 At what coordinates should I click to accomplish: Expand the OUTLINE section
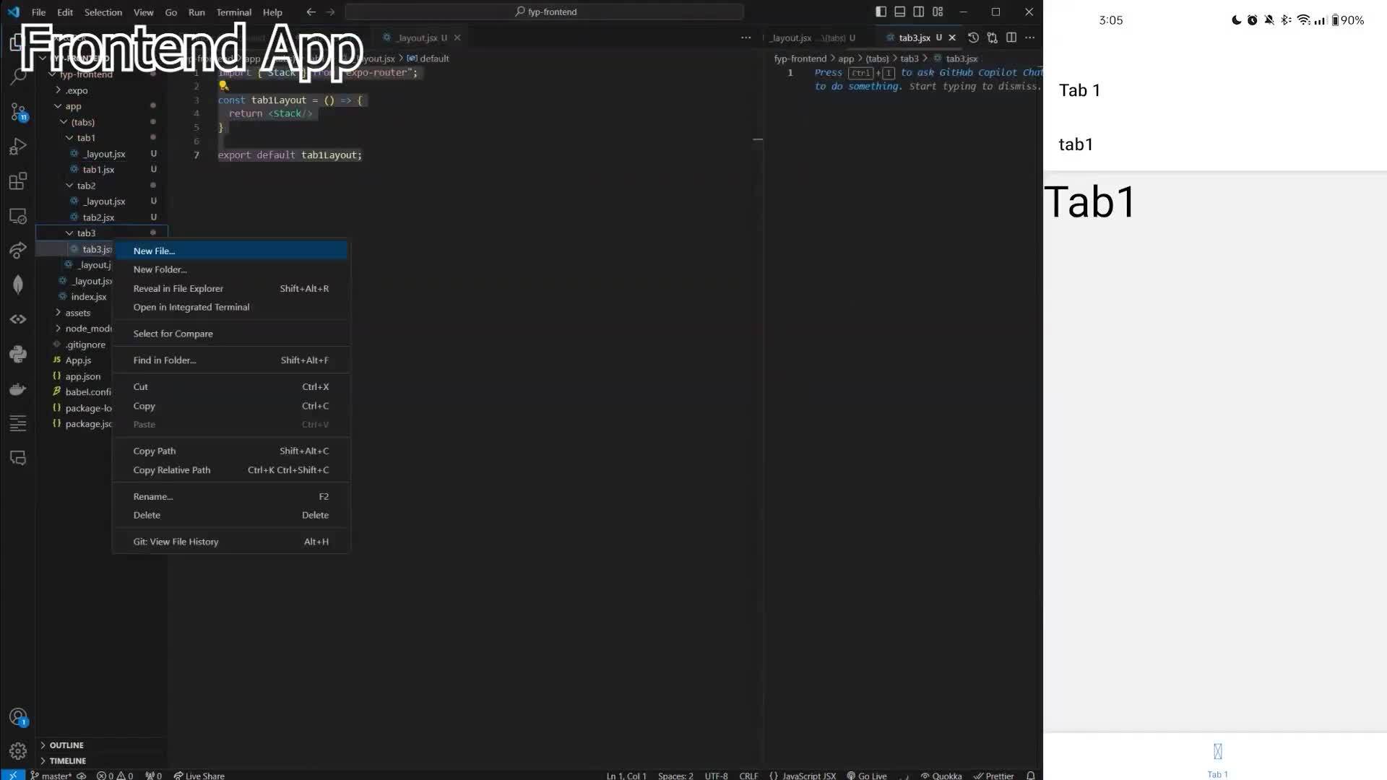66,745
